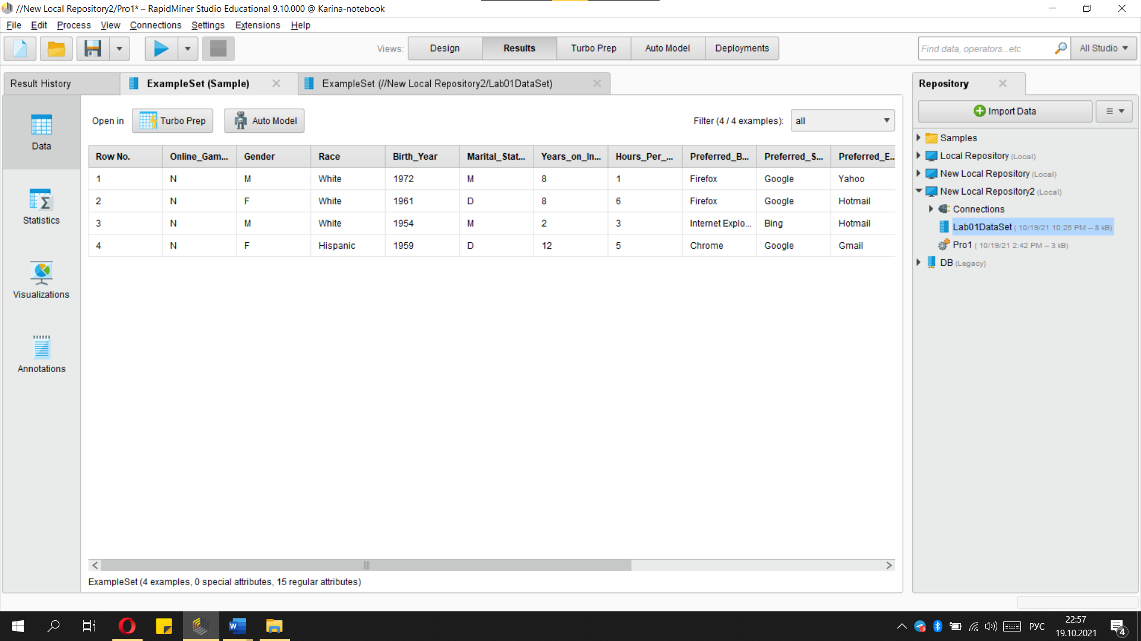This screenshot has width=1141, height=641.
Task: Sort by the Race column header
Action: point(348,157)
